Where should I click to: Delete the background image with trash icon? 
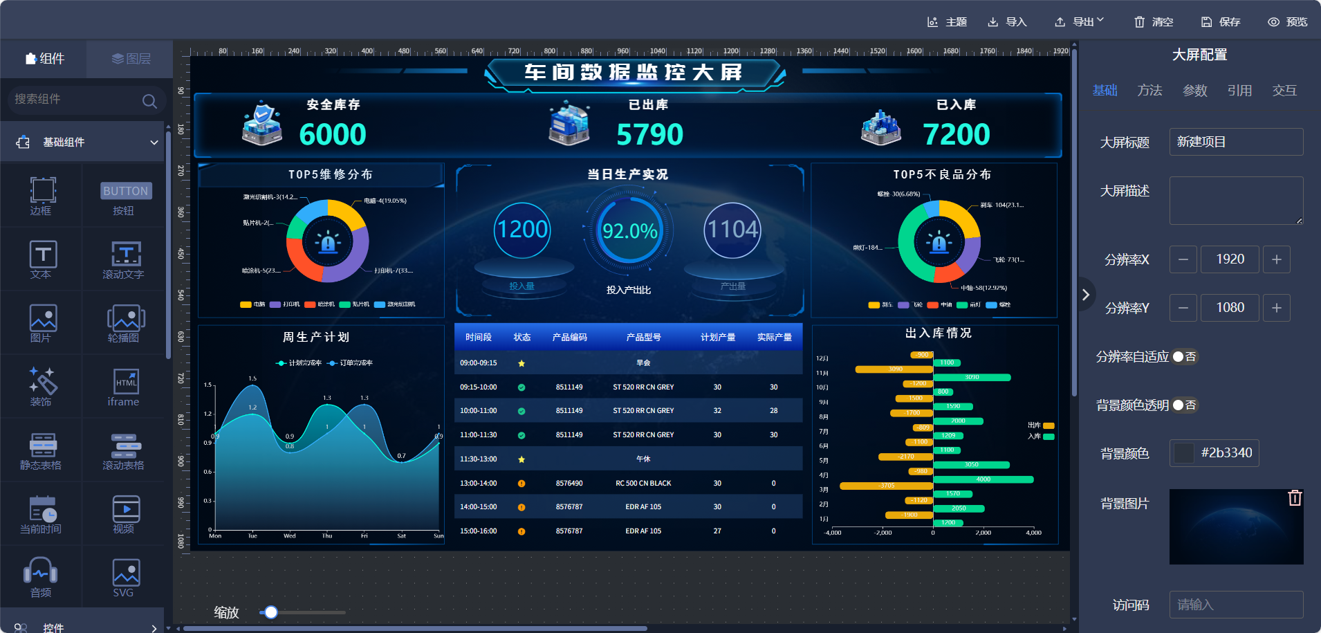(1295, 498)
